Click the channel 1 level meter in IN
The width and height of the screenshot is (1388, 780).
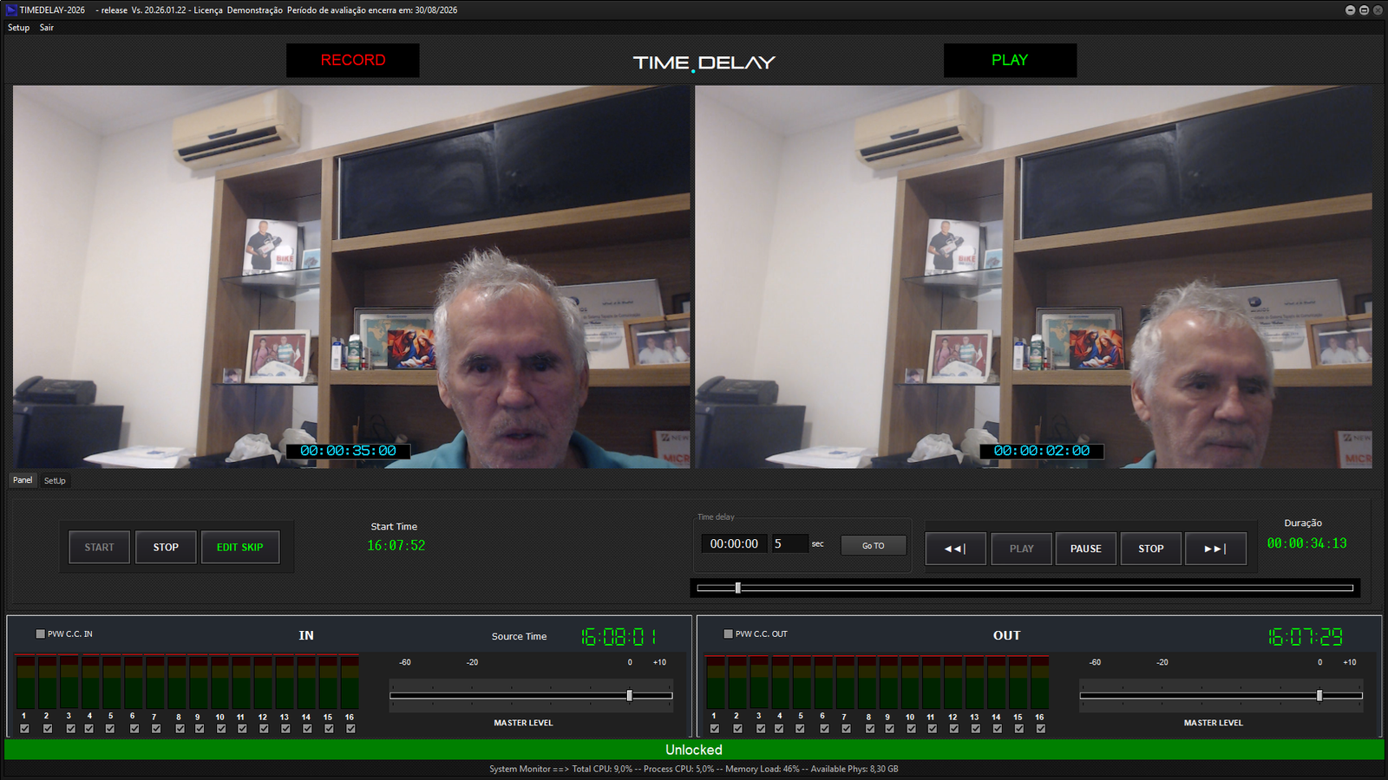coord(25,682)
